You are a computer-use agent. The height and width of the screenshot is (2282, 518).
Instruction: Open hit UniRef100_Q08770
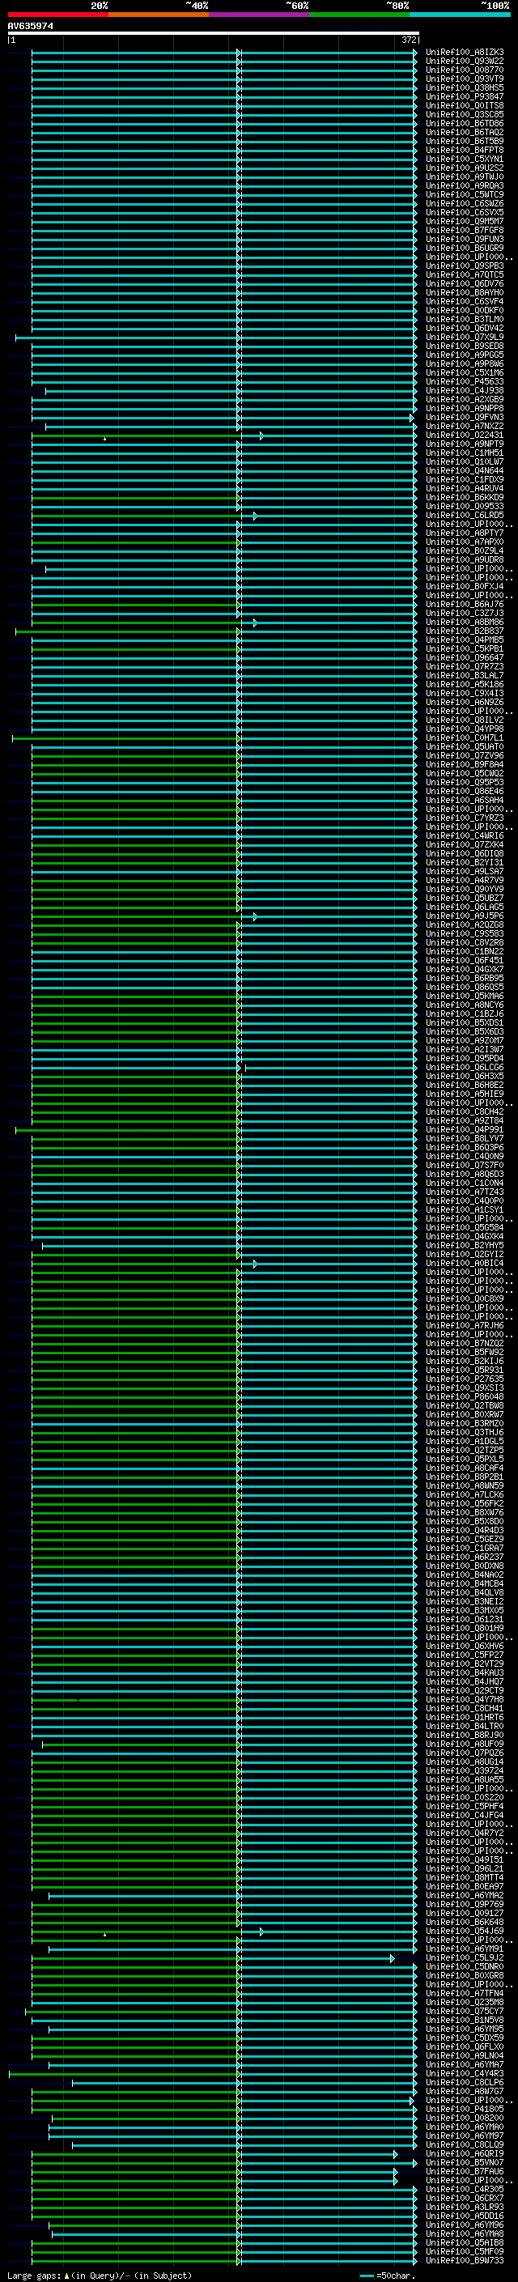(465, 70)
